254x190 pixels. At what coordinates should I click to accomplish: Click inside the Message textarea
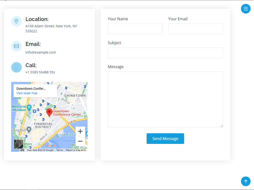pos(165,99)
